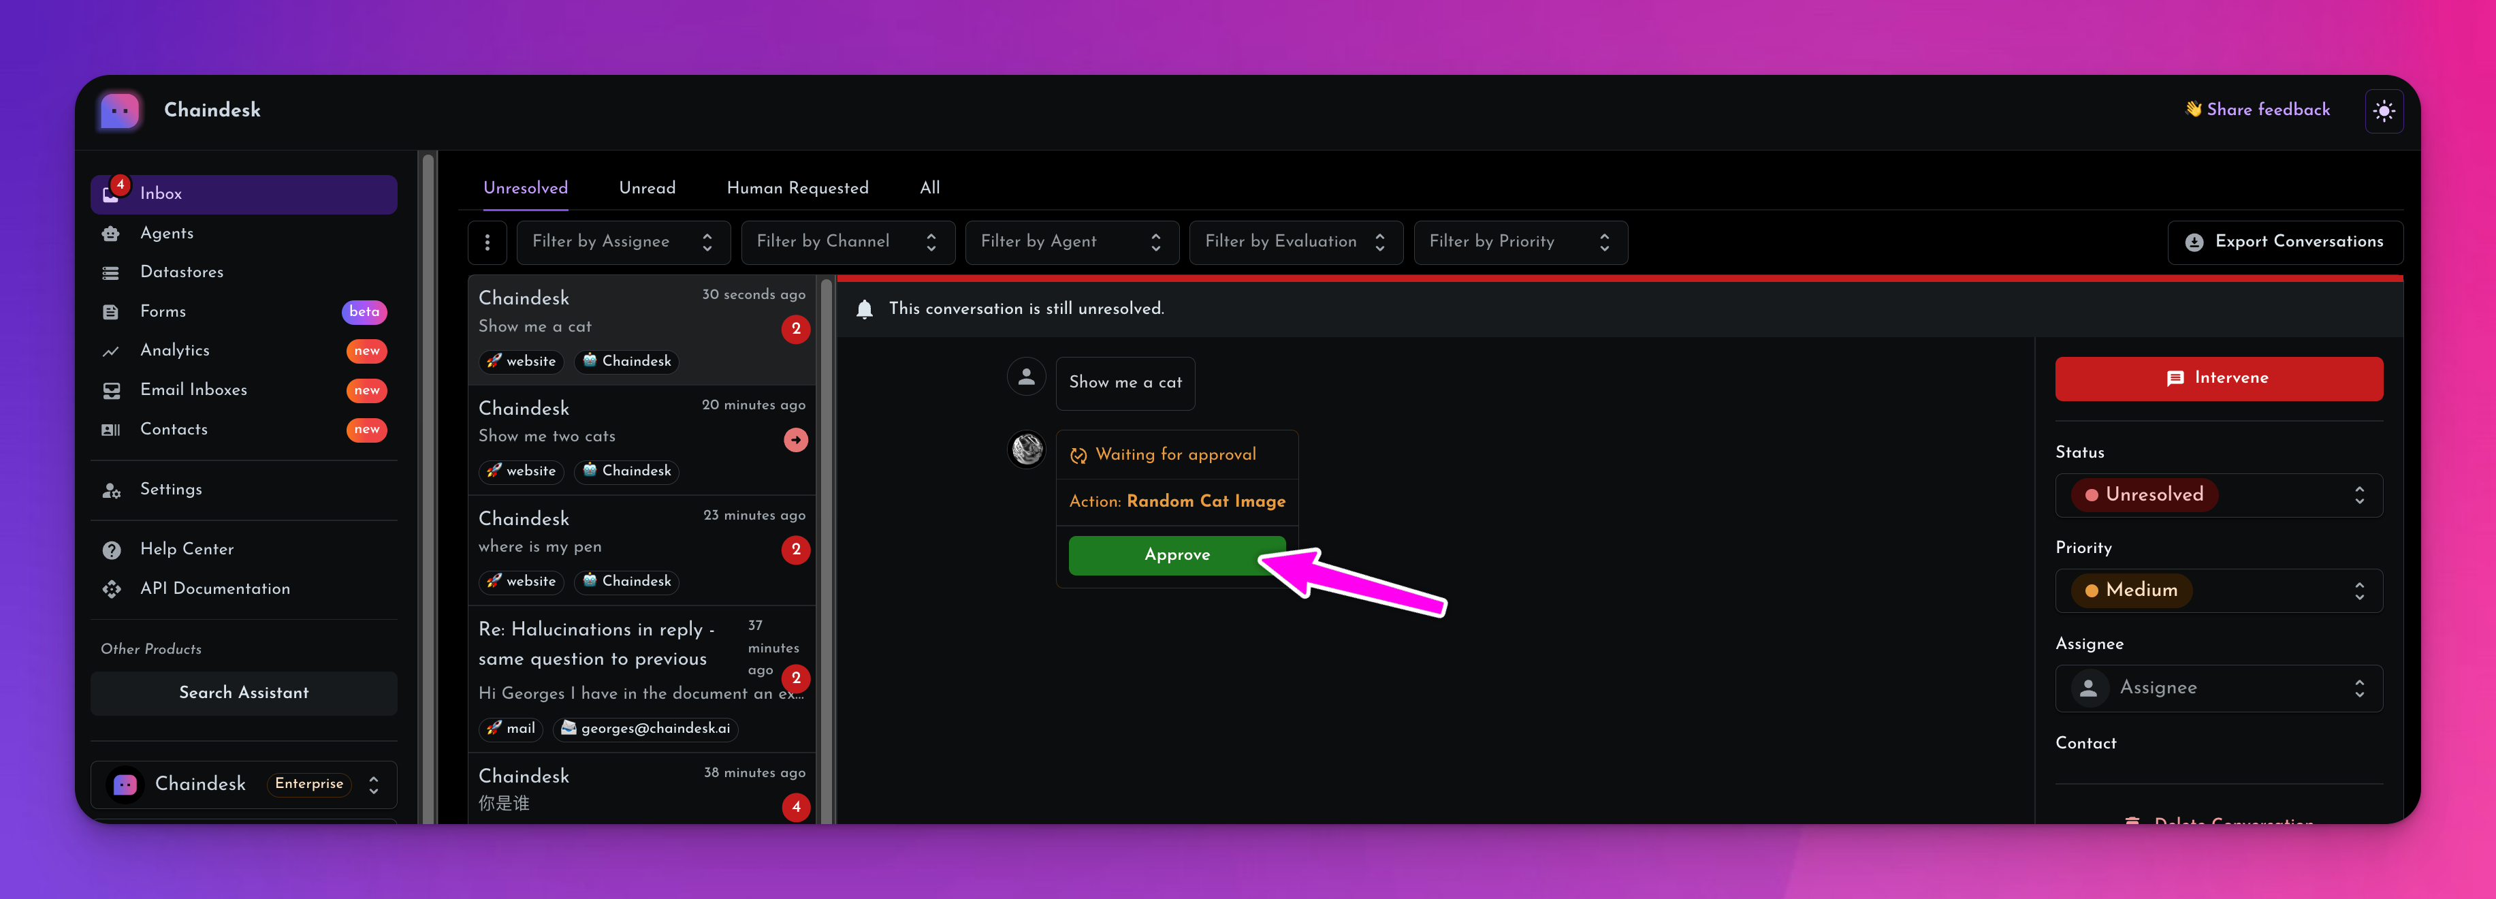Click the red Intervene button
The height and width of the screenshot is (899, 2496).
2218,379
